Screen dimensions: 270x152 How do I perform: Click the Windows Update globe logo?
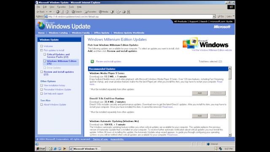(41, 26)
